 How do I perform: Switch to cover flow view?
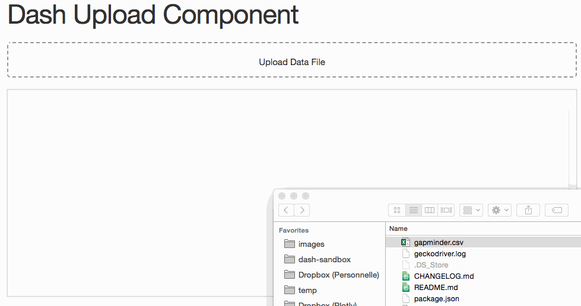pos(446,210)
